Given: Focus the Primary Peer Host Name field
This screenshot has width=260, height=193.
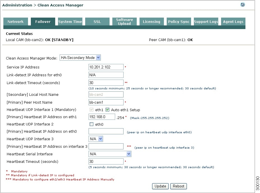Looking at the screenshot, I should pos(106,102).
